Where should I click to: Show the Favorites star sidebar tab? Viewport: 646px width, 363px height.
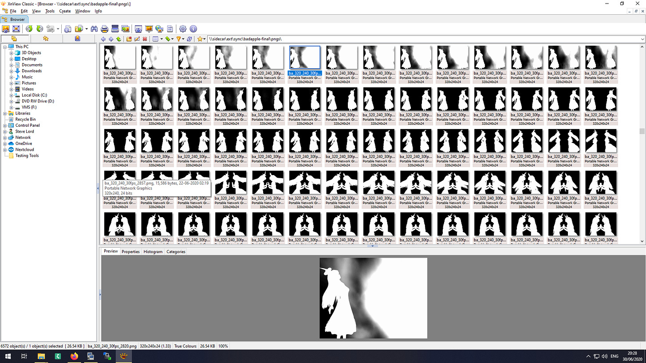(46, 39)
